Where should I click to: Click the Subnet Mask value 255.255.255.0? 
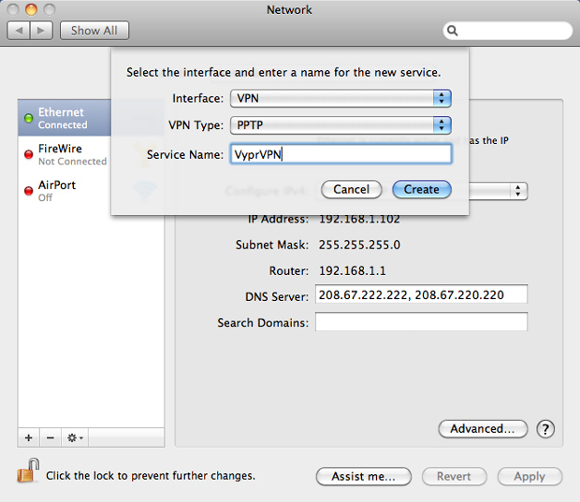pos(359,245)
